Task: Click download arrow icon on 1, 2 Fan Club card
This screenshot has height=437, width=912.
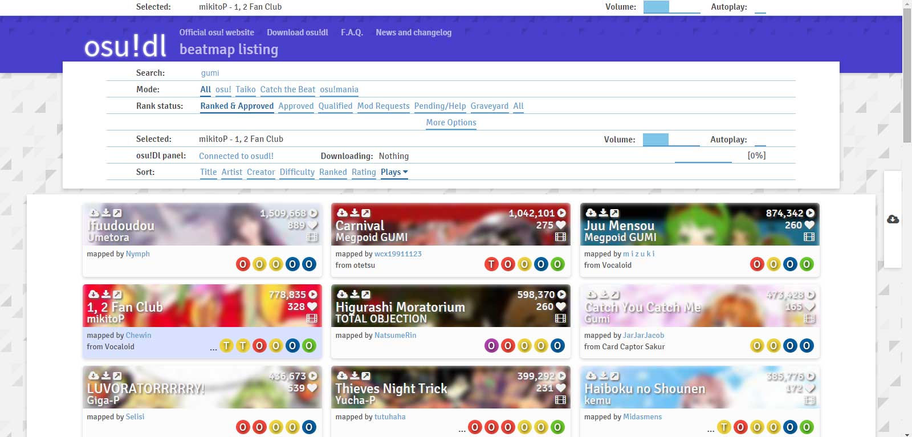Action: pos(106,295)
